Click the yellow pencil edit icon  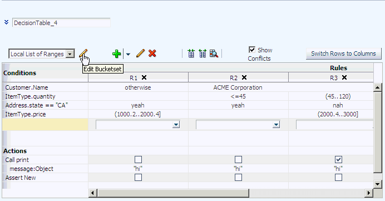(x=140, y=53)
